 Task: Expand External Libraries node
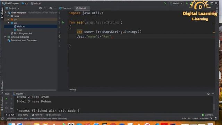5,37
